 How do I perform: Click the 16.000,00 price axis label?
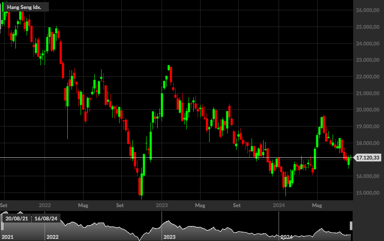(x=368, y=176)
